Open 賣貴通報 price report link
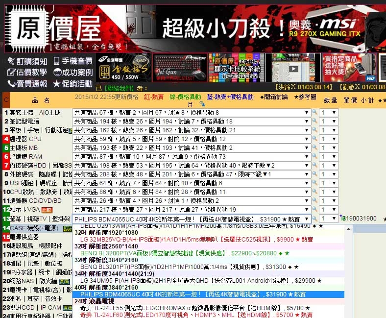This screenshot has height=318, width=386. 27,84
